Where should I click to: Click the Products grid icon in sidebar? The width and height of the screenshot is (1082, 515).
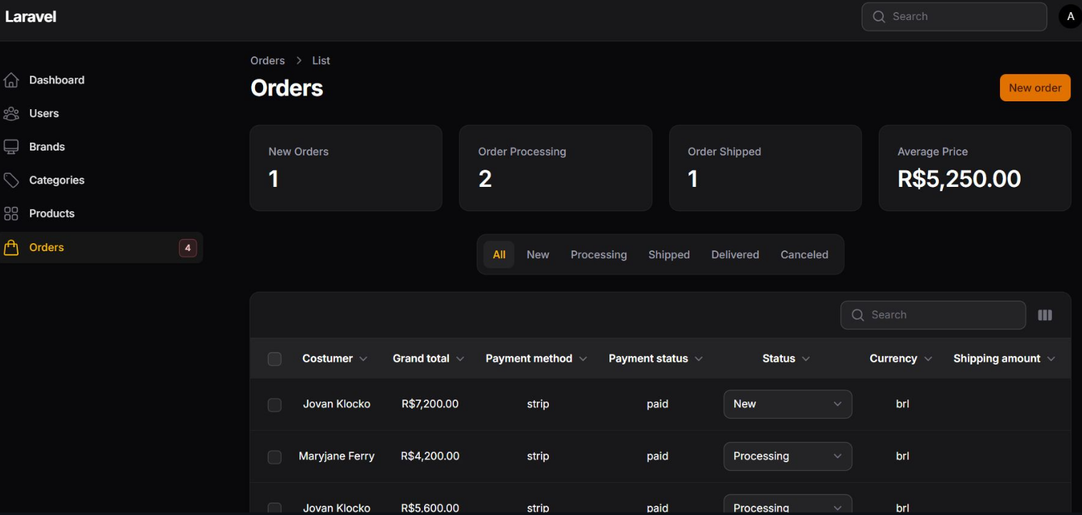coord(11,213)
